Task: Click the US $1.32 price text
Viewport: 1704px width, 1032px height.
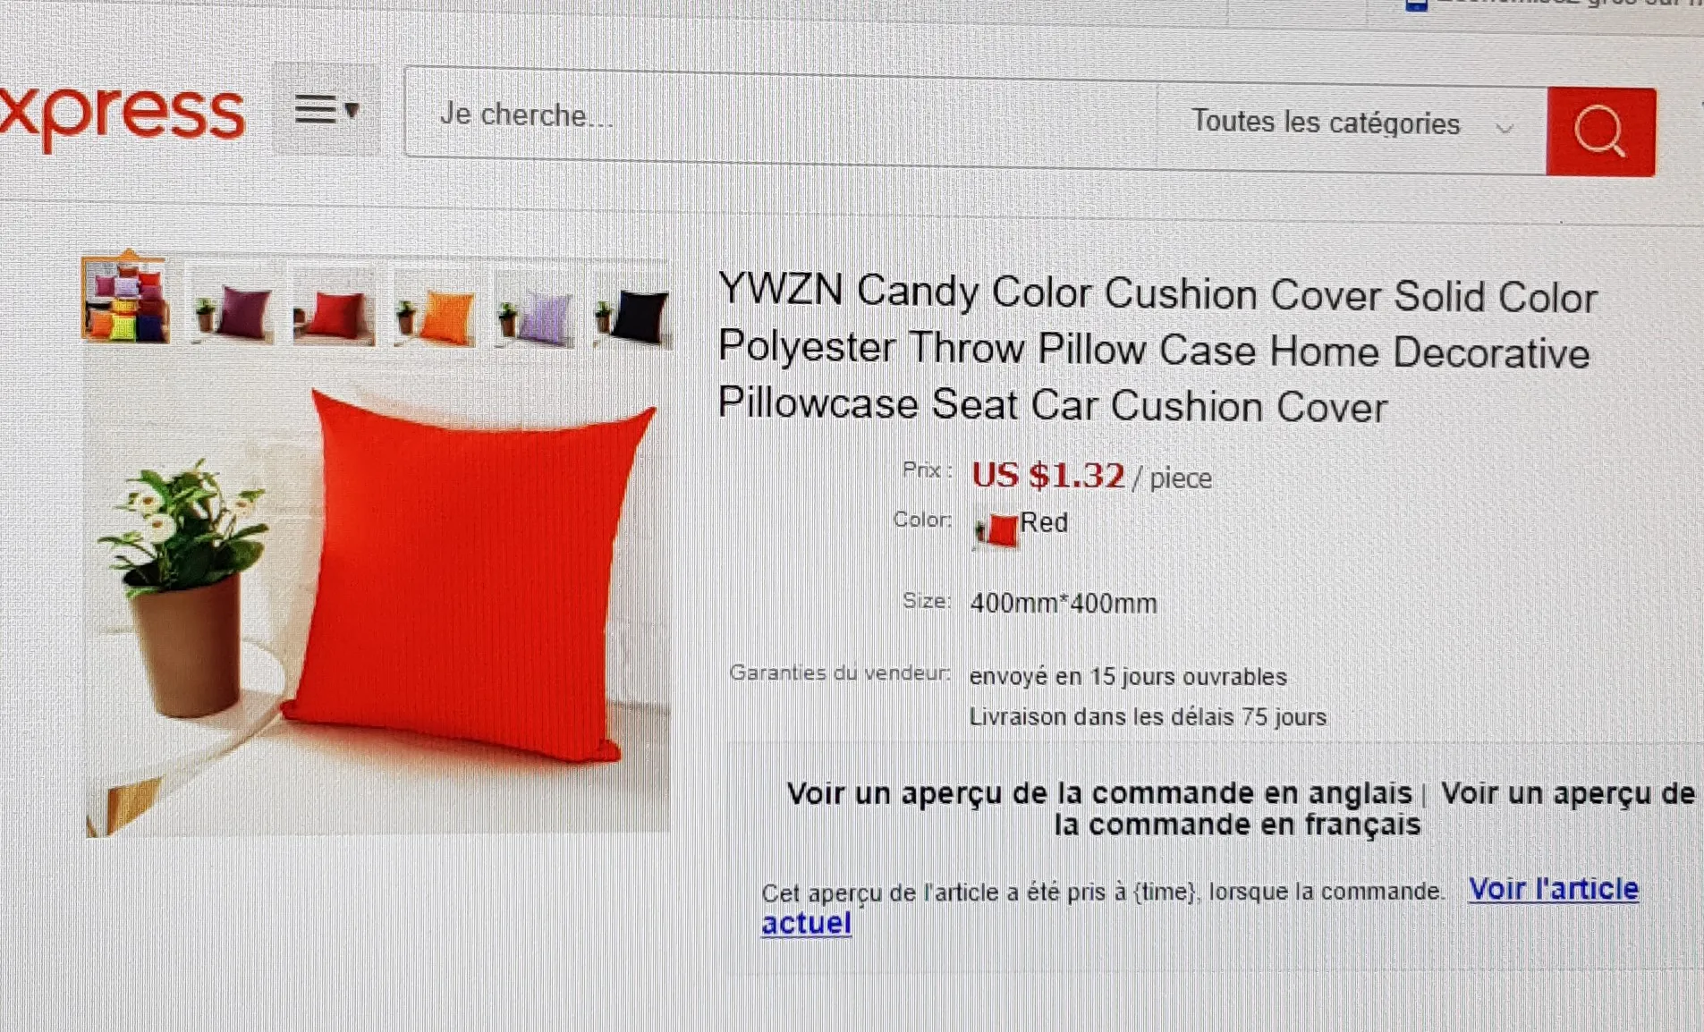Action: pyautogui.click(x=1048, y=475)
